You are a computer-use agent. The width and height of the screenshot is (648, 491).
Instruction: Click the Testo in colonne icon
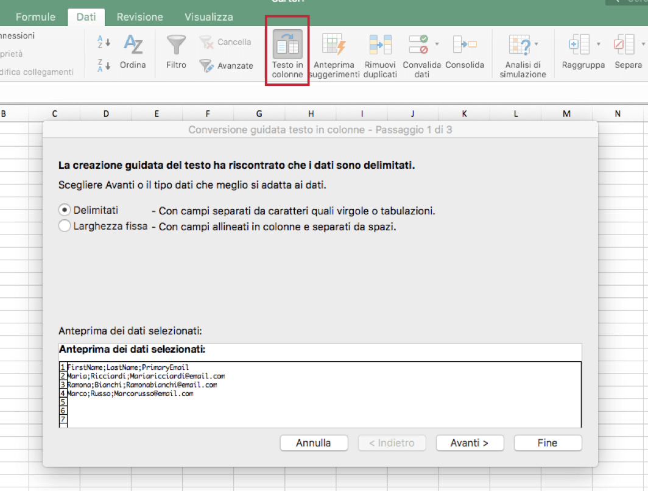(287, 46)
